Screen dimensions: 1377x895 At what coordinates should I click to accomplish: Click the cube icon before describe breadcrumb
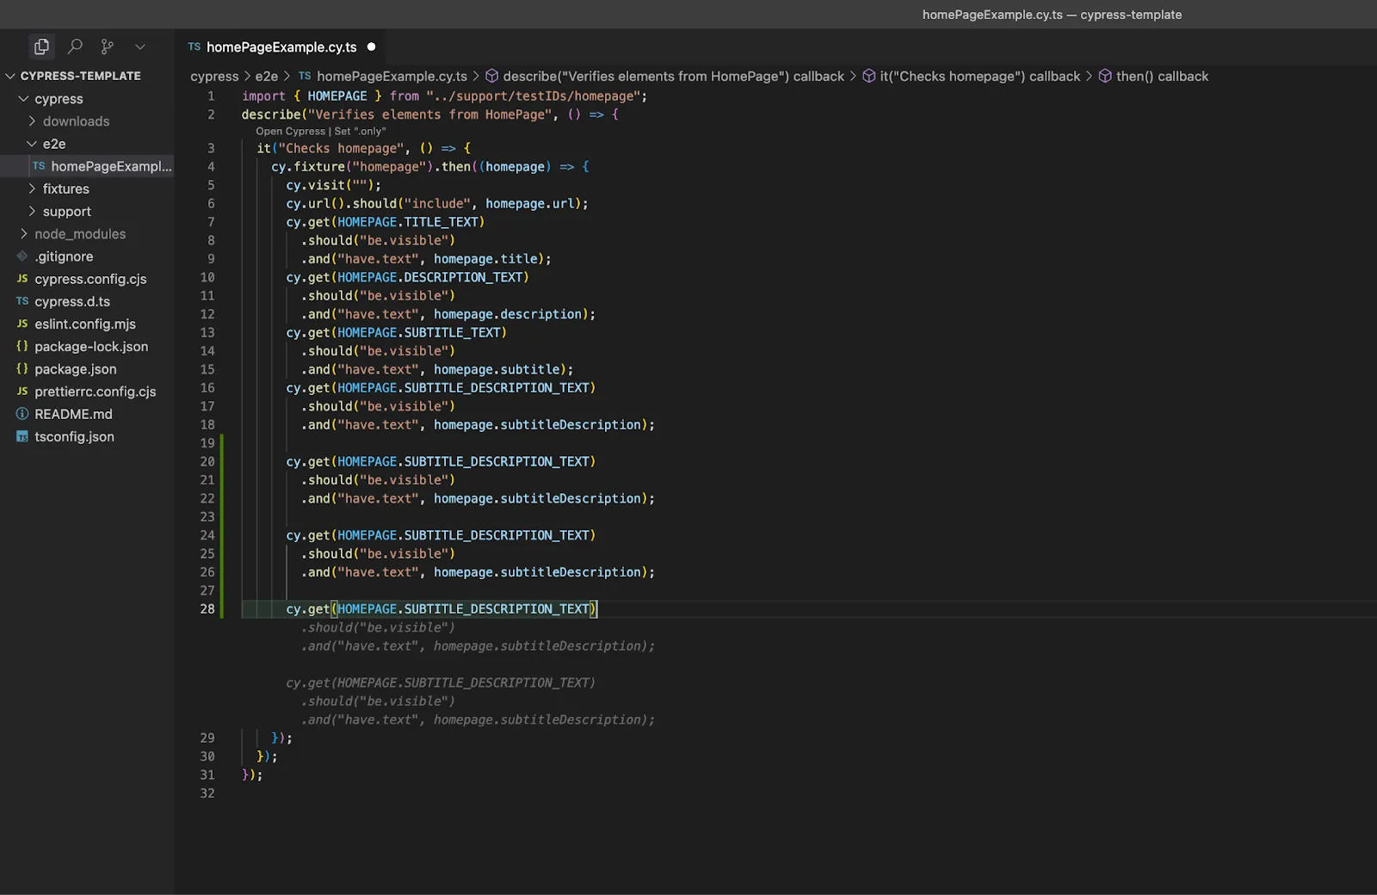pyautogui.click(x=491, y=77)
